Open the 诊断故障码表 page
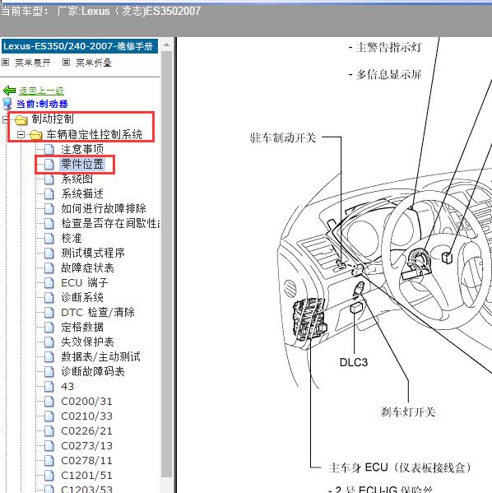The image size is (492, 493). [x=93, y=371]
